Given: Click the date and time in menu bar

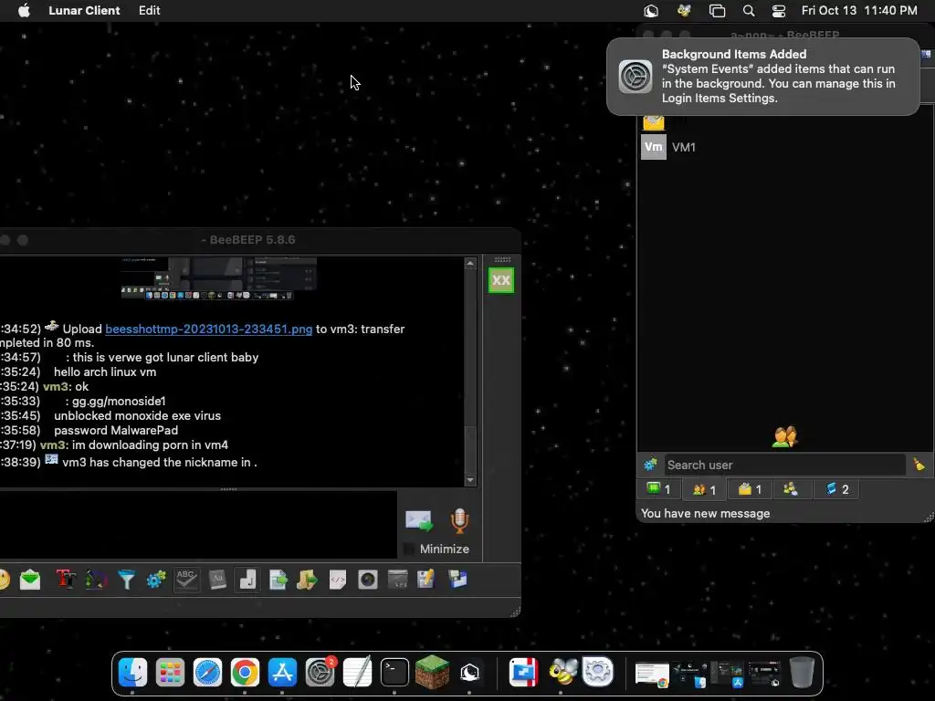Looking at the screenshot, I should pos(859,11).
